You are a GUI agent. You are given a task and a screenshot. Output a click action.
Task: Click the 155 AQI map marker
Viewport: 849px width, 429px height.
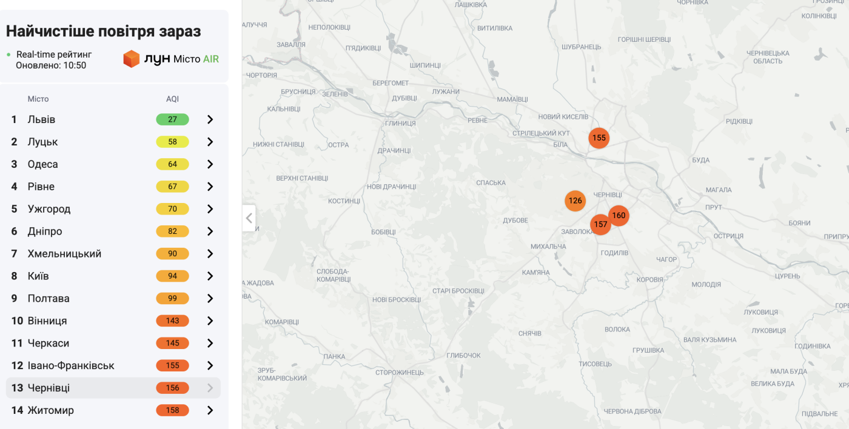click(x=599, y=138)
